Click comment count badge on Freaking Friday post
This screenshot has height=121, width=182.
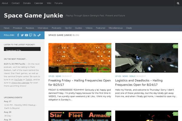tap(109, 46)
